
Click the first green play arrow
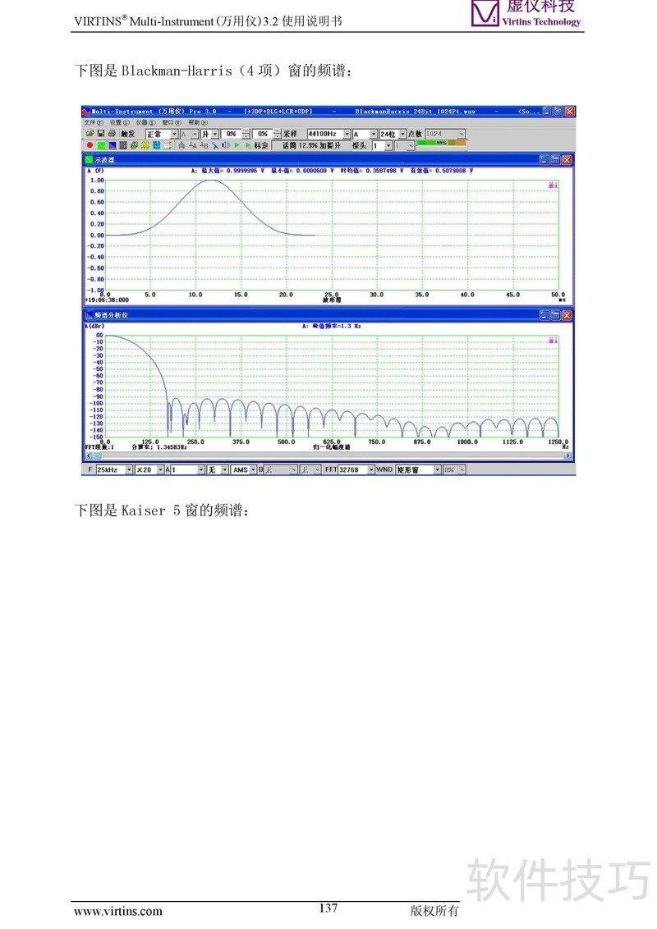(237, 145)
